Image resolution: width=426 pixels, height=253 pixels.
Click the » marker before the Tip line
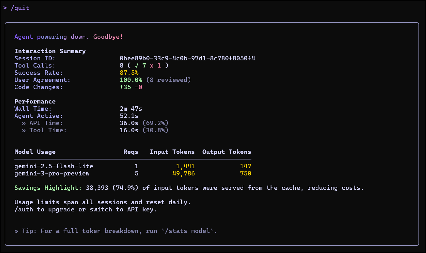point(16,231)
